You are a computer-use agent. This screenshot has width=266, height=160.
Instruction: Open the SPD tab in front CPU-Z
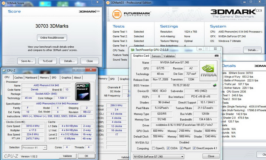click(54, 78)
